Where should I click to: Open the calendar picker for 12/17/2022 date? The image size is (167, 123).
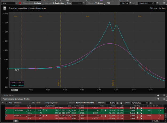[153, 3]
